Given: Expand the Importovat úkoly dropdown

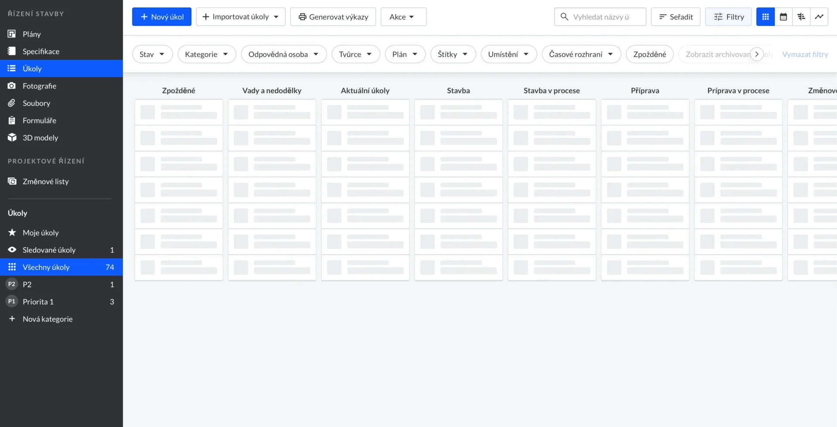Looking at the screenshot, I should click(x=241, y=17).
